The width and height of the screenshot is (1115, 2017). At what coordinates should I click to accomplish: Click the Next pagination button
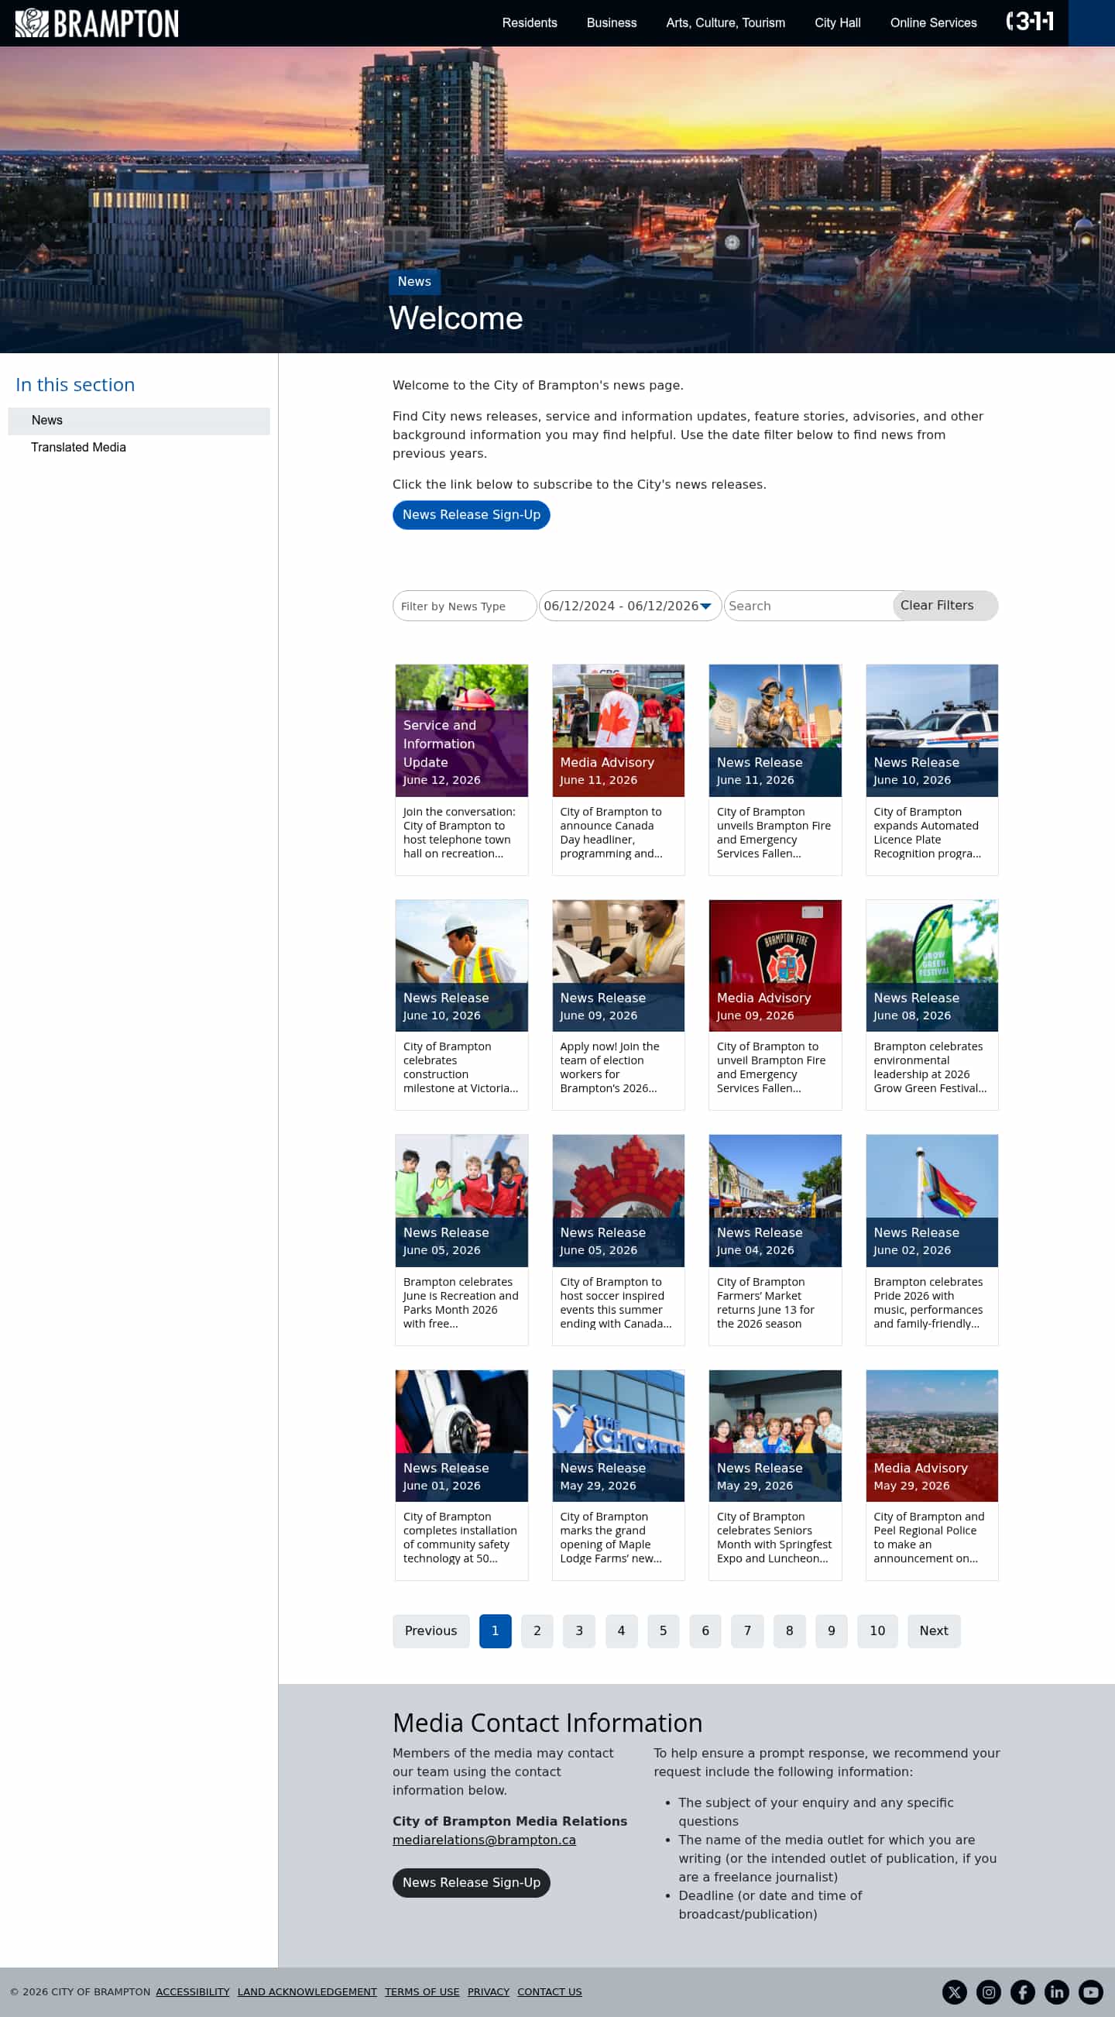pyautogui.click(x=934, y=1631)
